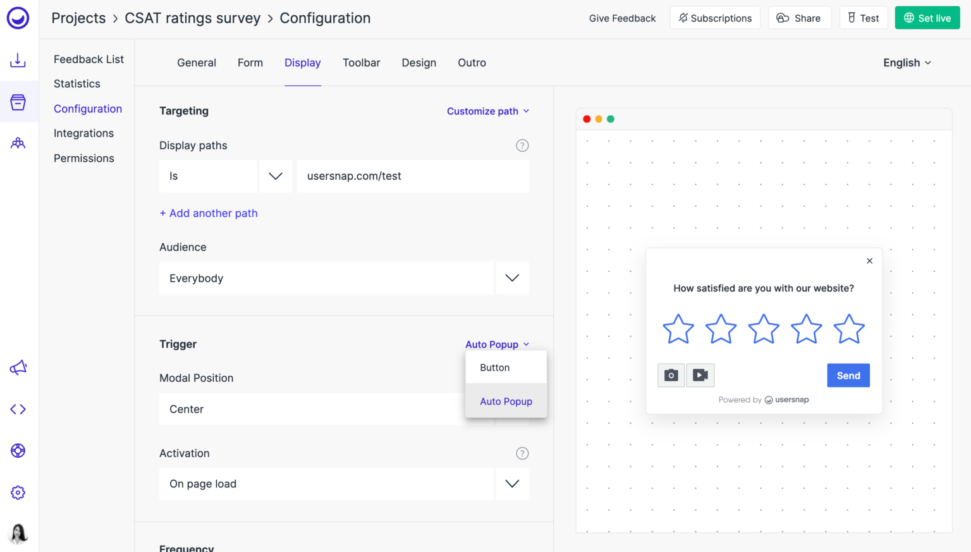Image resolution: width=971 pixels, height=552 pixels.
Task: Switch to the Design tab
Action: point(418,63)
